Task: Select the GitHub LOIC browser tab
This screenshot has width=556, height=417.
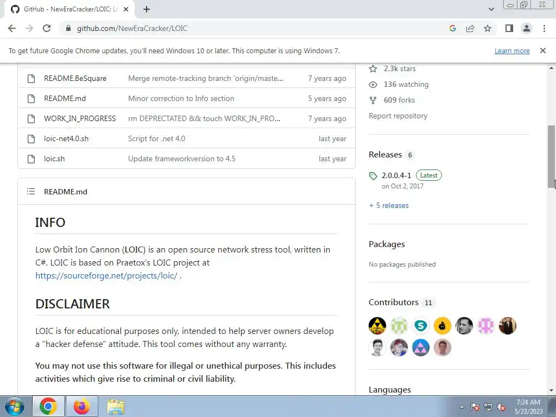Action: point(69,9)
